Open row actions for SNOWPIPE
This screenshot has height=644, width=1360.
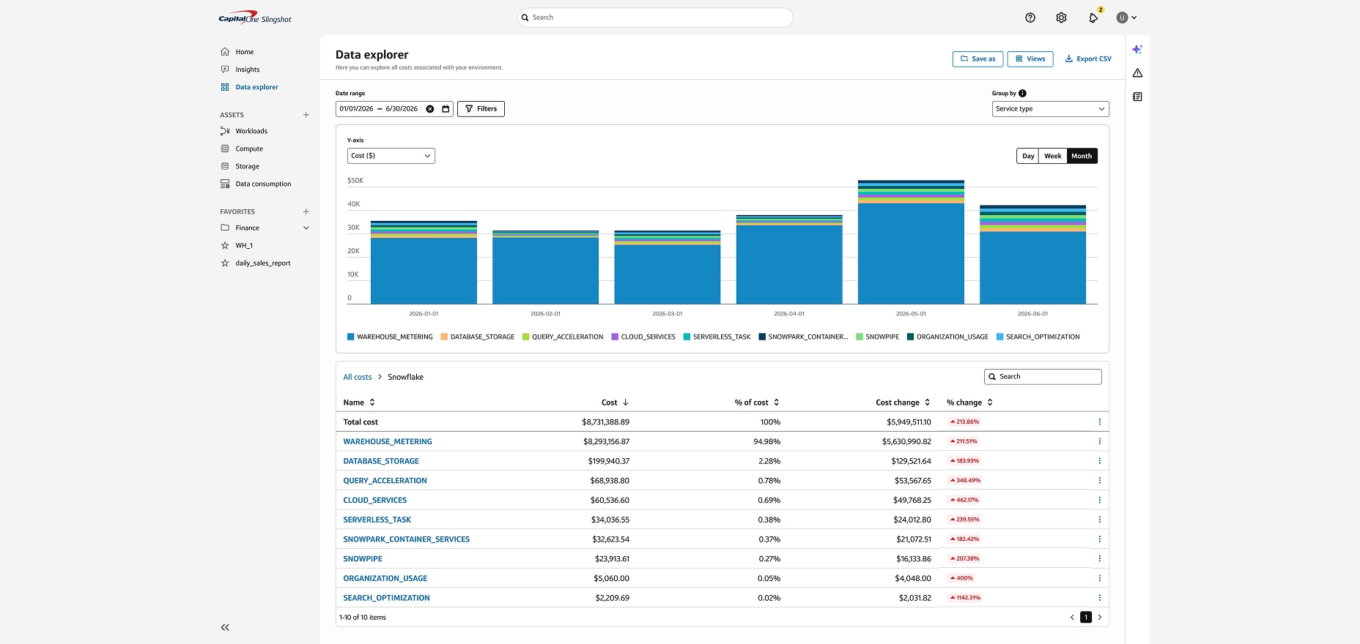pos(1099,558)
